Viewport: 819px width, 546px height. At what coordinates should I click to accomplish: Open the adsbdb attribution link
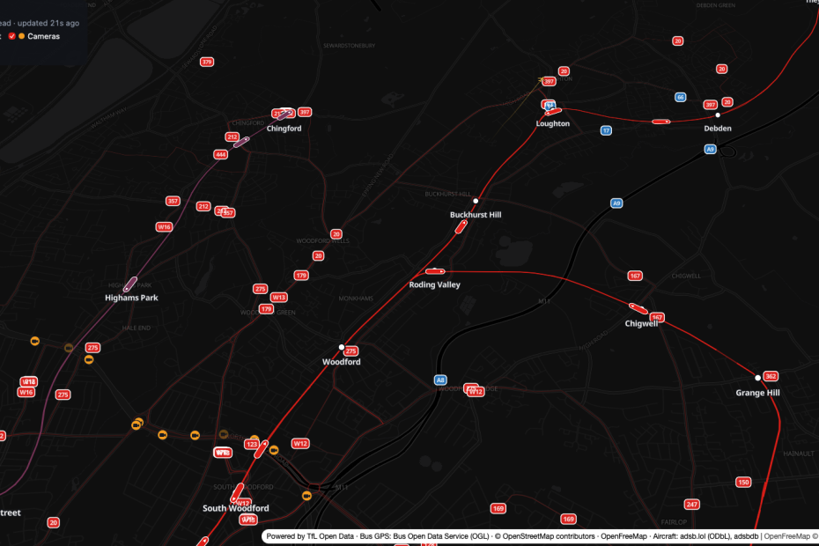point(746,536)
